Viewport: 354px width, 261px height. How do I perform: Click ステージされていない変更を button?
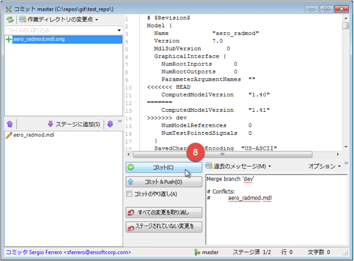(164, 227)
